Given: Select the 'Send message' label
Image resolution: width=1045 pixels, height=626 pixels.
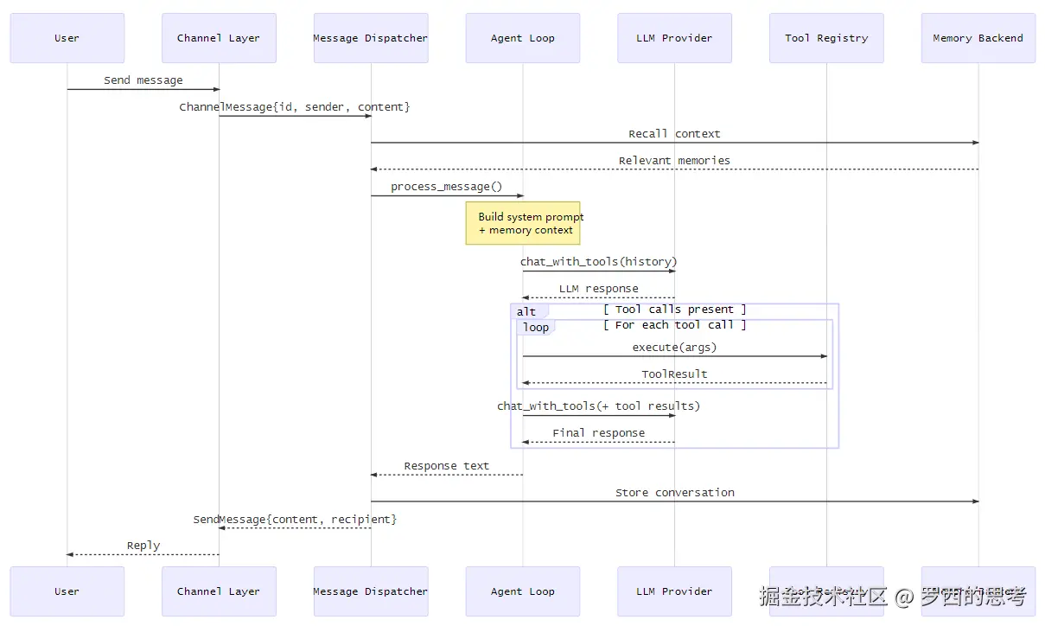Looking at the screenshot, I should tap(143, 80).
